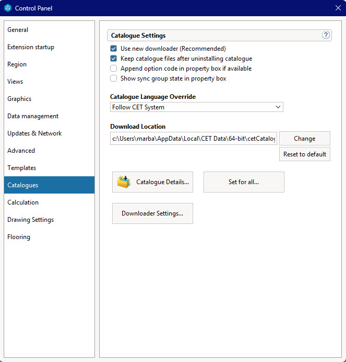346x362 pixels.
Task: Select the Catalogues category
Action: [49, 185]
